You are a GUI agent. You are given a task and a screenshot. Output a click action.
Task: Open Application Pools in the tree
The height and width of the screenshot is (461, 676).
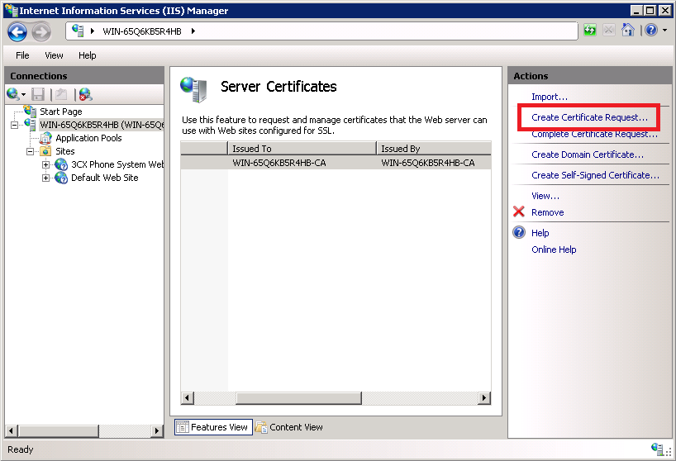[88, 138]
